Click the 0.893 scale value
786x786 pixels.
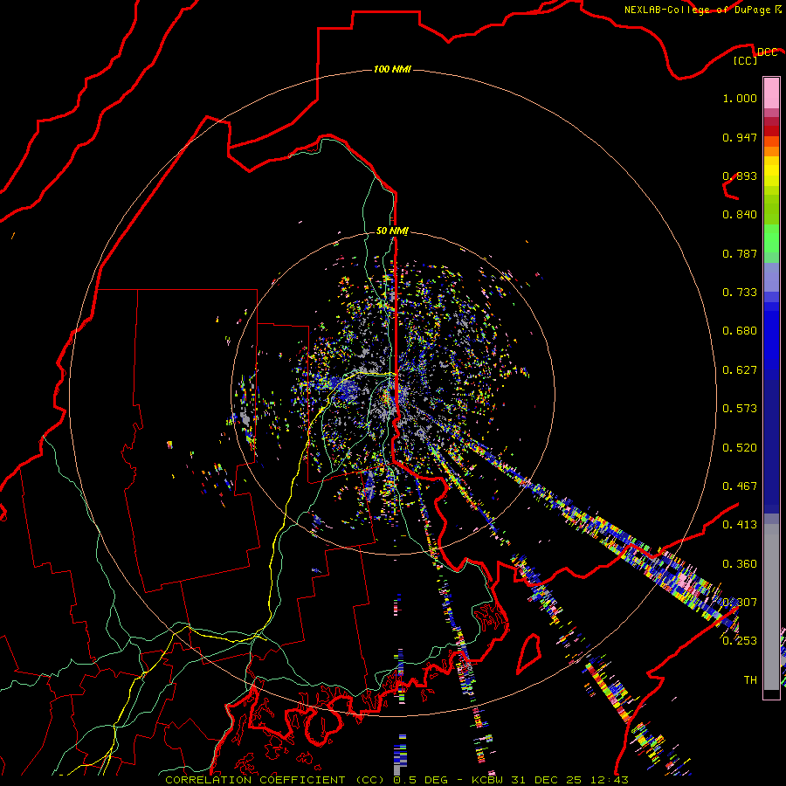(x=740, y=176)
